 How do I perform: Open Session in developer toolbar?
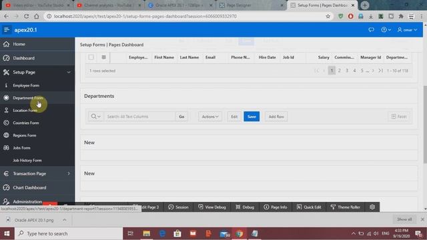pos(178,207)
